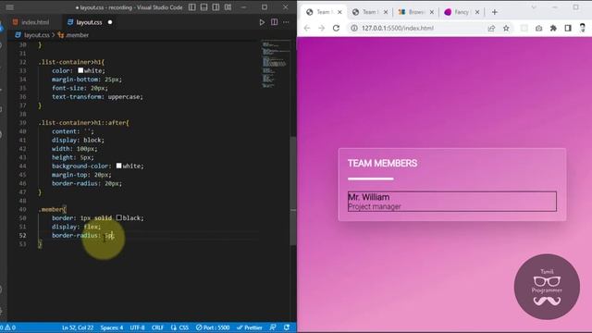Toggle panel layout icon in title bar
The width and height of the screenshot is (592, 333).
point(203,7)
